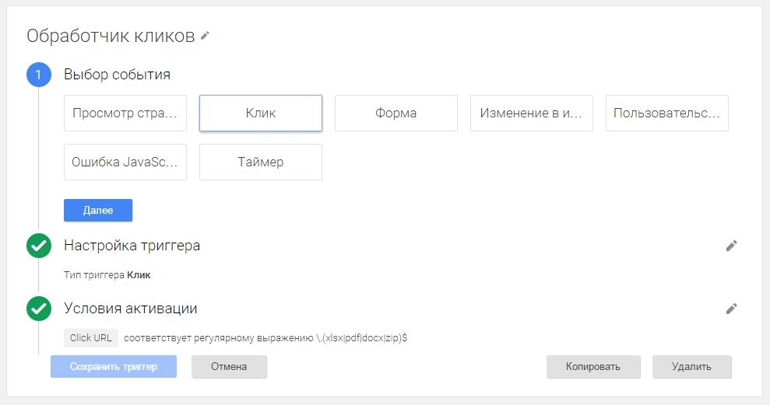Choose the Изменение в истории event option
This screenshot has height=405, width=770.
coord(532,113)
